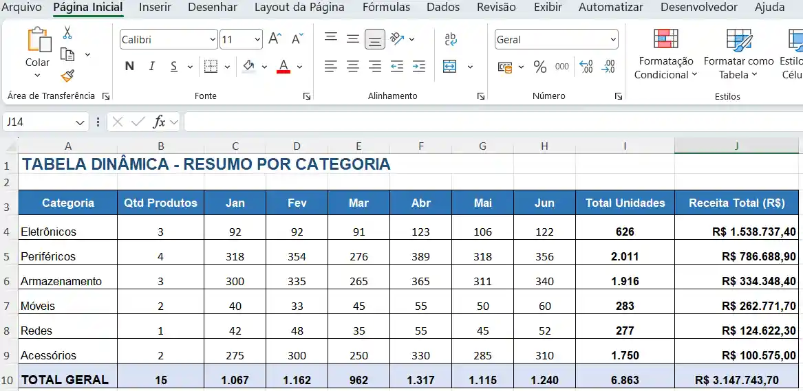Open the Geral number format dropdown
The width and height of the screenshot is (803, 391).
[613, 39]
